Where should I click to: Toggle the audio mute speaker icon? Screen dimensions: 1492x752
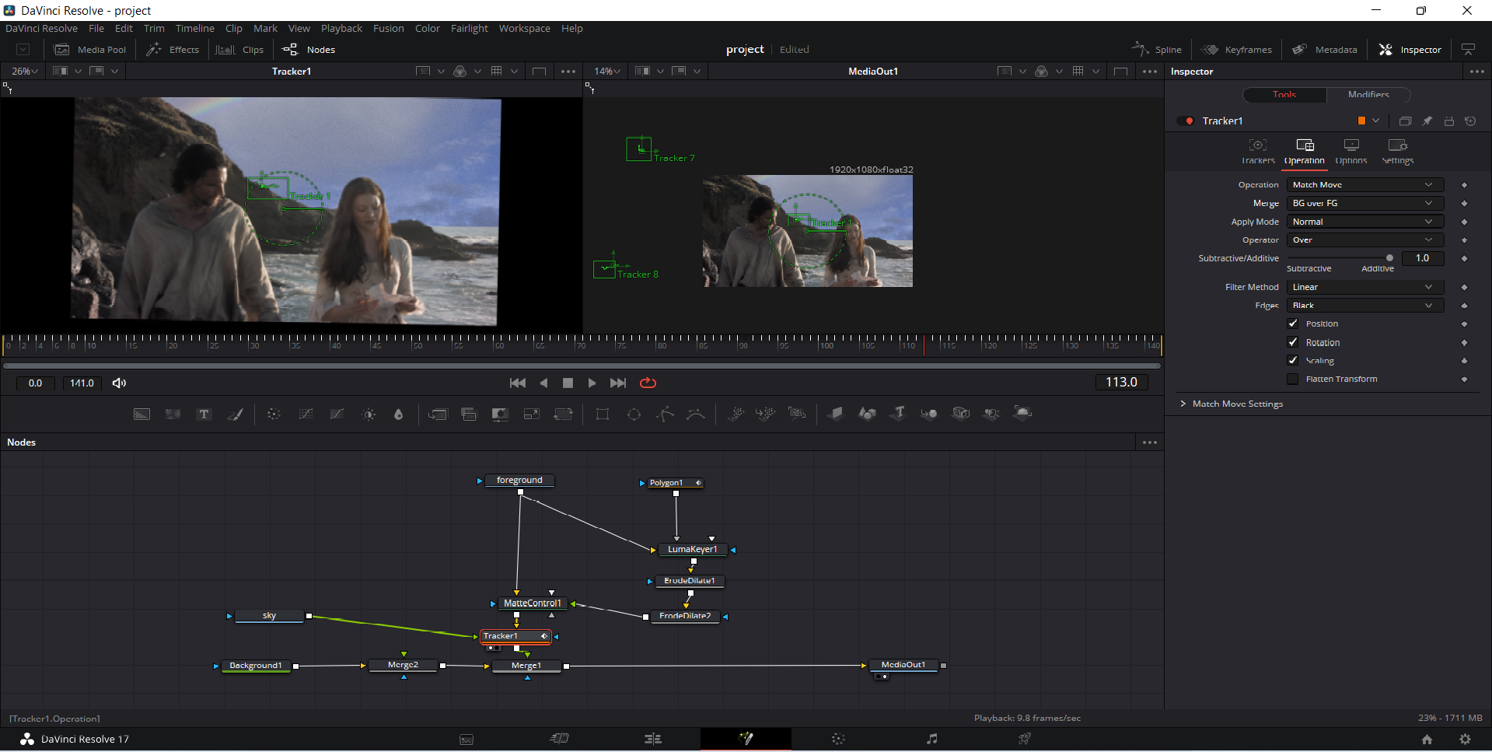[119, 383]
